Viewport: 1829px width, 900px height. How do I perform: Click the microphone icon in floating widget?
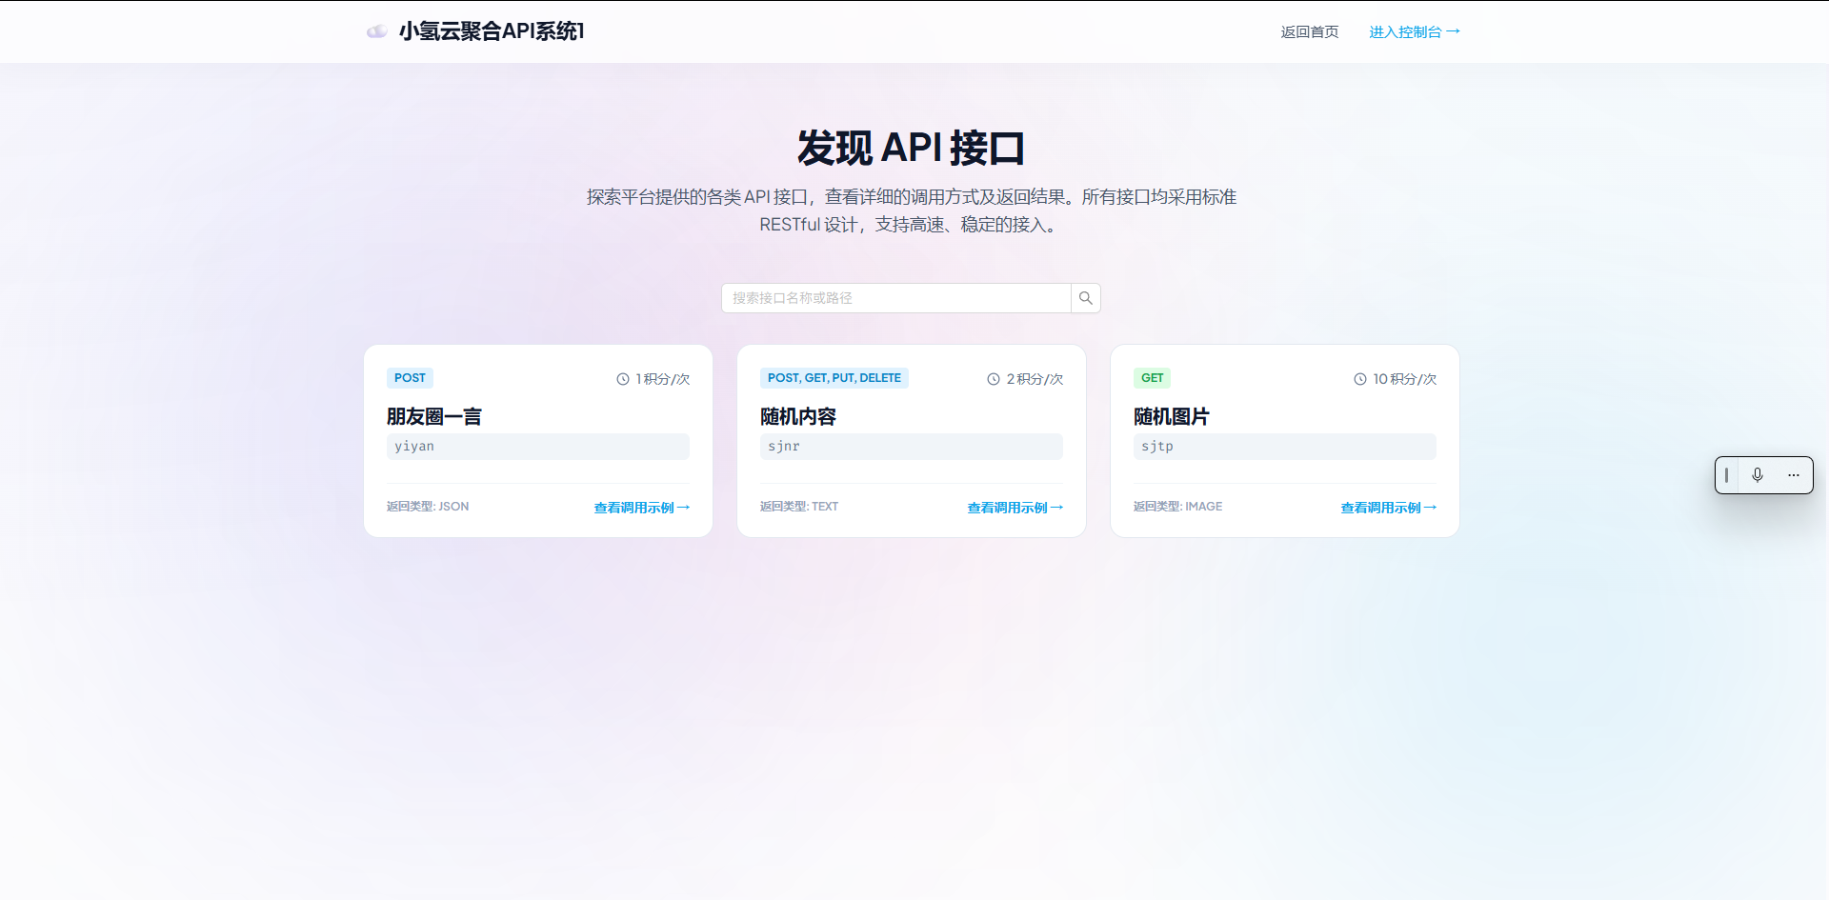[1758, 474]
